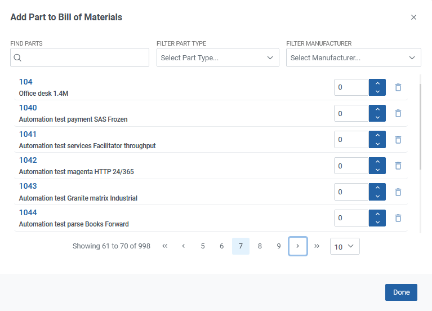Decrease quantity for part 1043
The width and height of the screenshot is (432, 311).
(377, 196)
